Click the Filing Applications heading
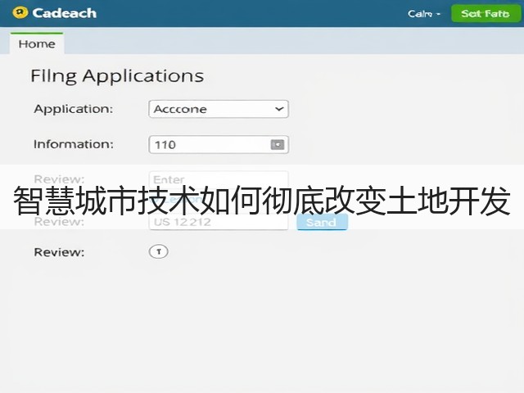 click(117, 76)
